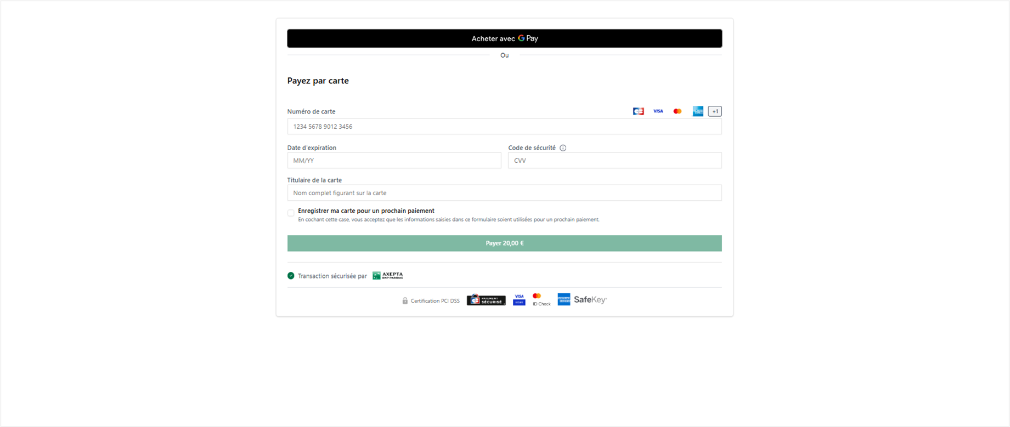Screen dimensions: 1010x427
Task: Expand the +1 more card types badge
Action: [715, 111]
